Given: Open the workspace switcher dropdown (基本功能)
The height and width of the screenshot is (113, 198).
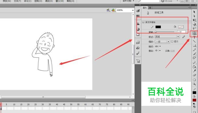Looking at the screenshot, I should click(x=128, y=1).
